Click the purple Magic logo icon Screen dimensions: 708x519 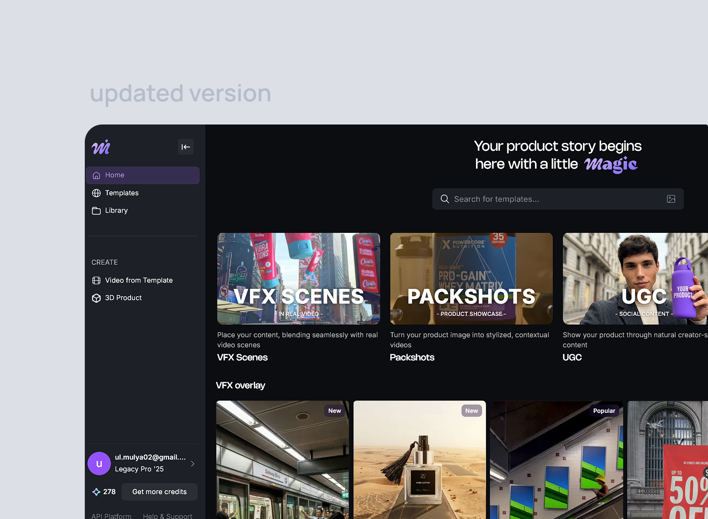point(101,147)
